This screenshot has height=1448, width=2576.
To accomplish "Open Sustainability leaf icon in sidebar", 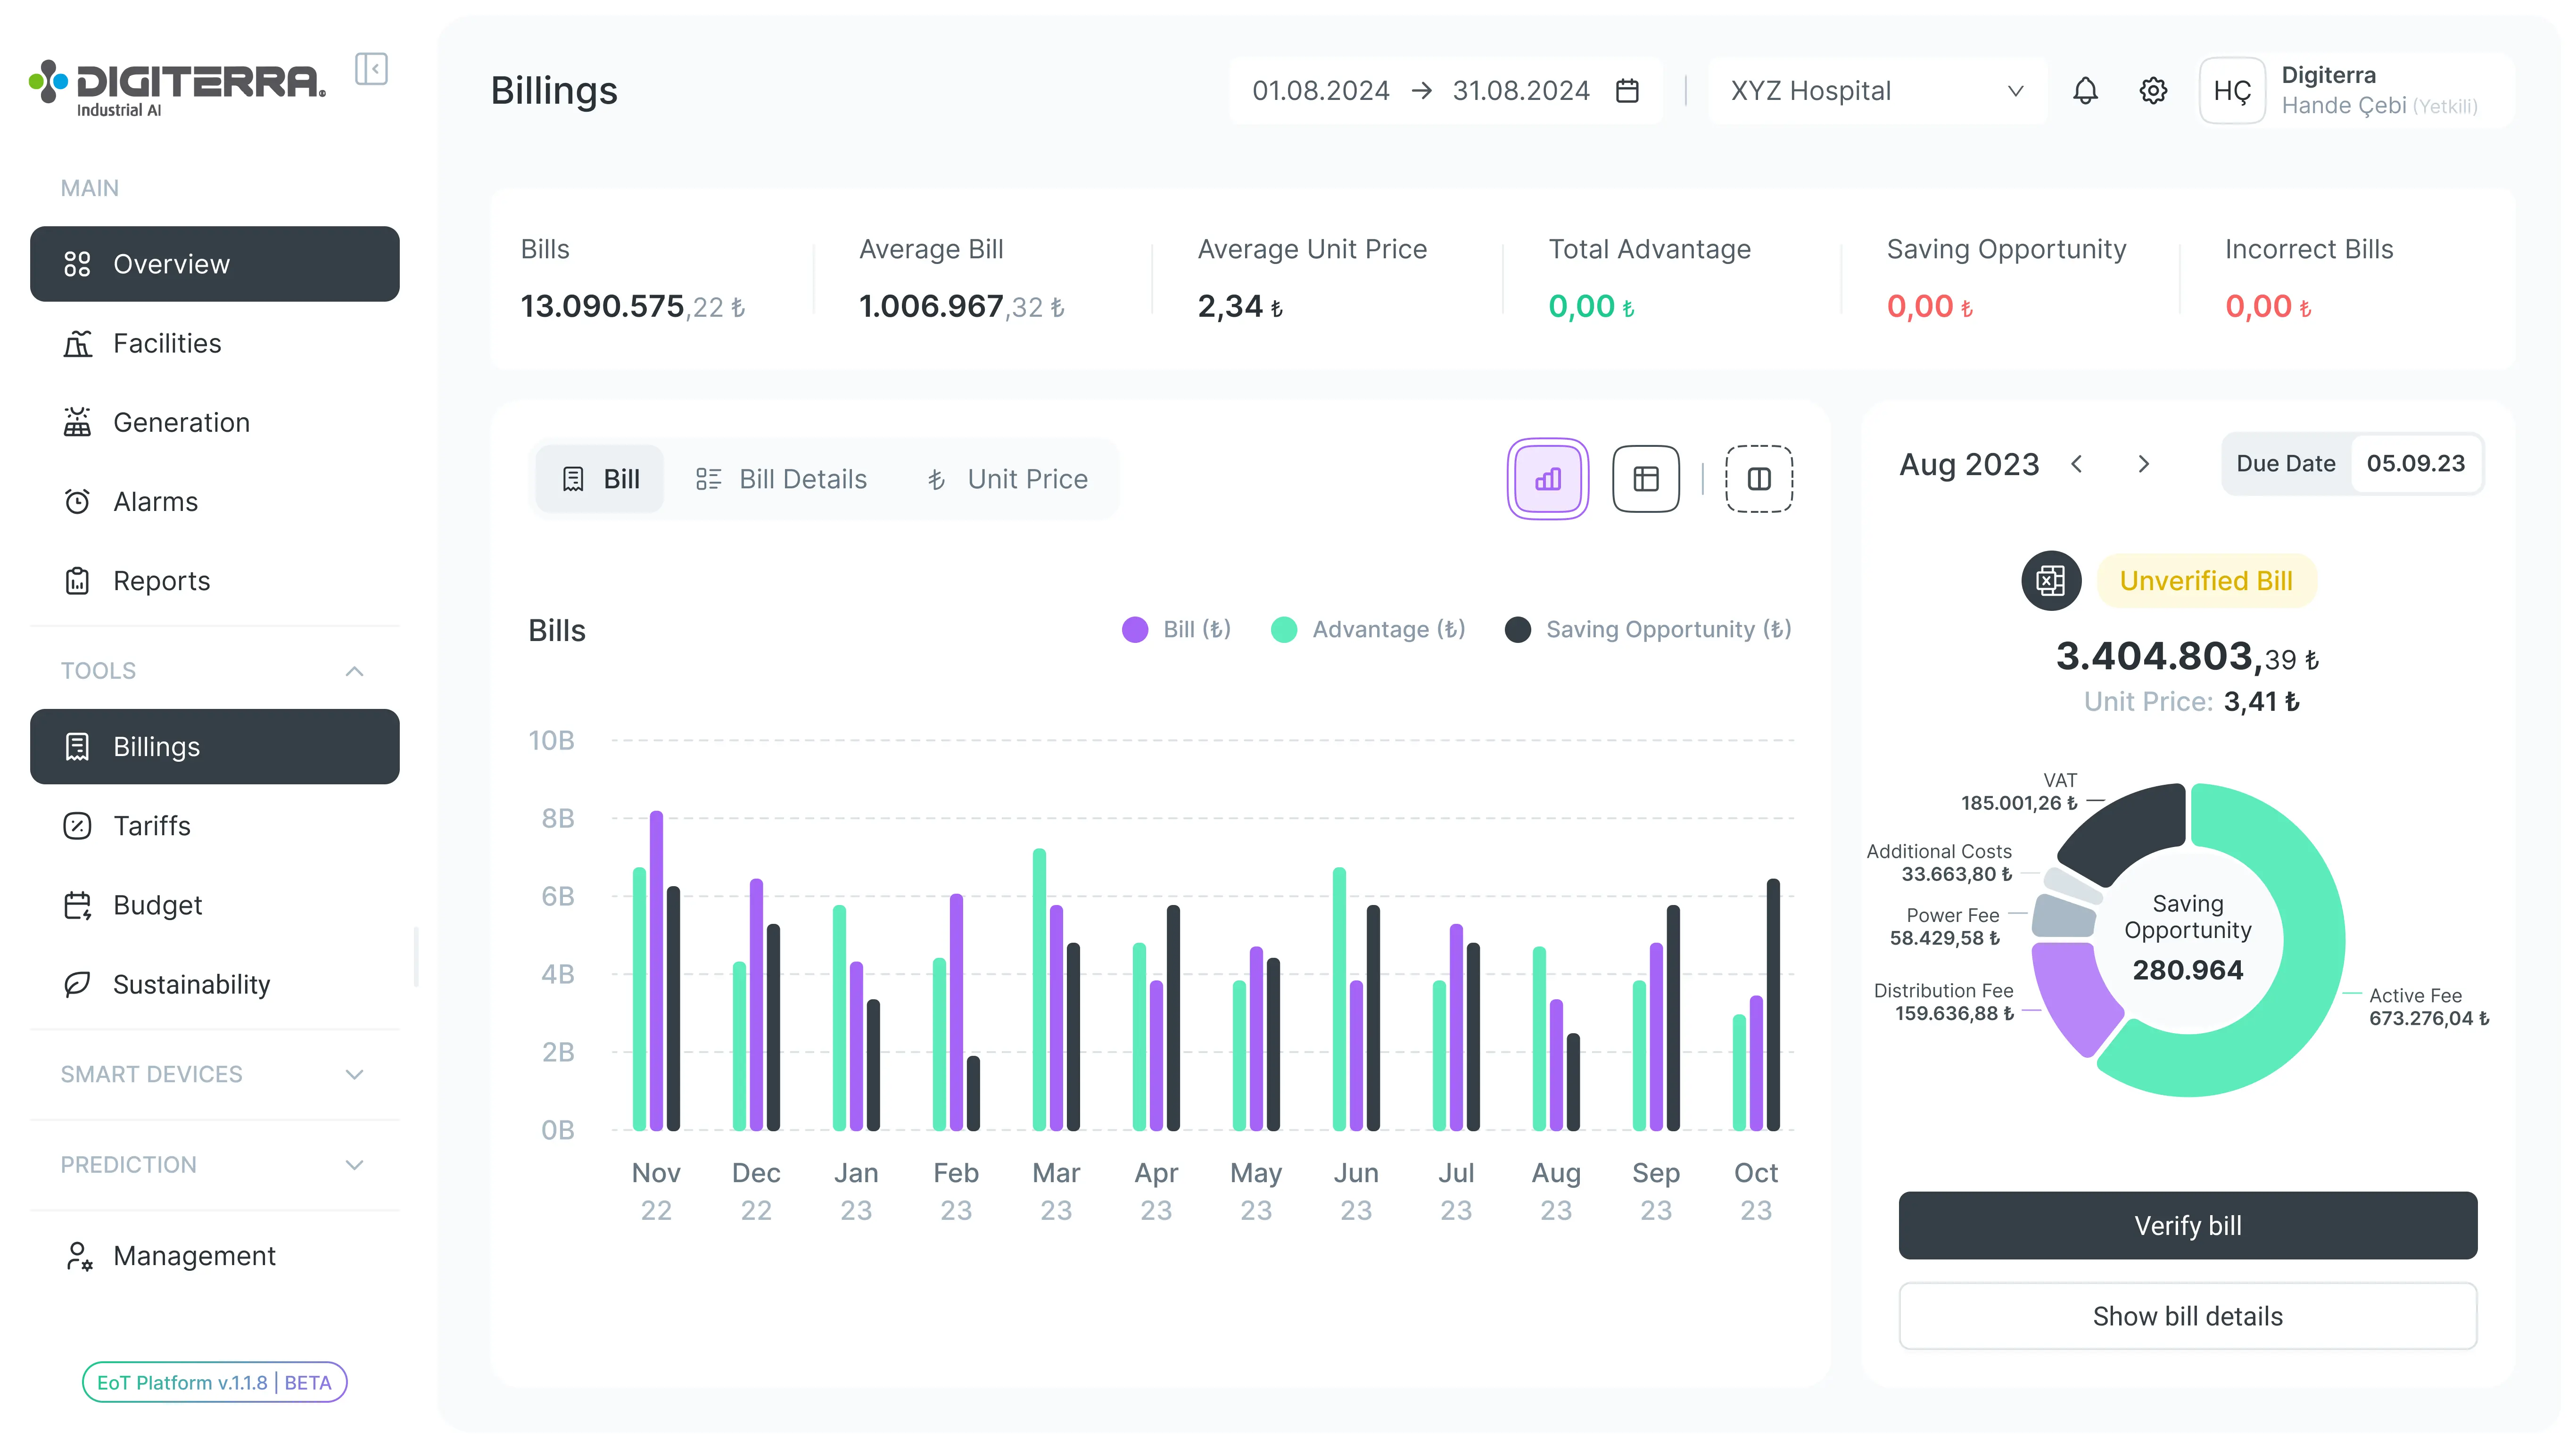I will point(77,985).
